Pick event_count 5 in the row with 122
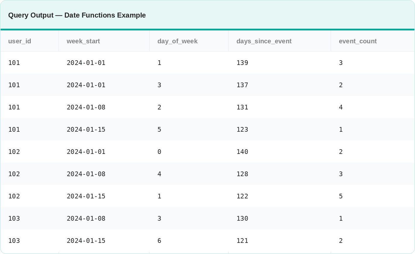The image size is (415, 254). point(341,196)
